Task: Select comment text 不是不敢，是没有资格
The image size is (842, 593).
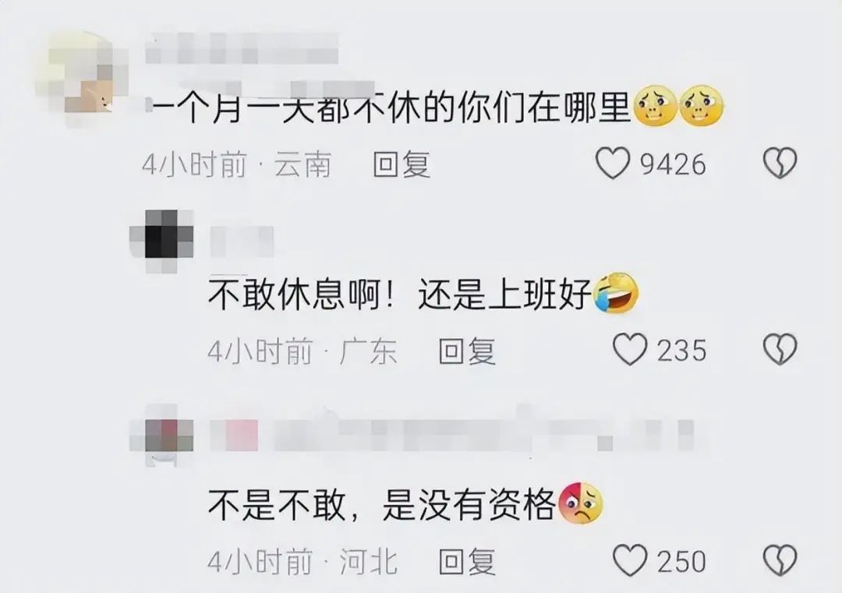Action: coord(381,504)
